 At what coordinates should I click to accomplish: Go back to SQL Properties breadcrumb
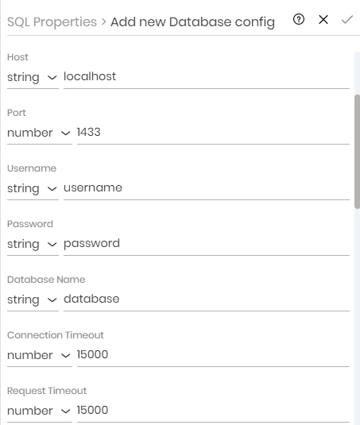pyautogui.click(x=52, y=21)
